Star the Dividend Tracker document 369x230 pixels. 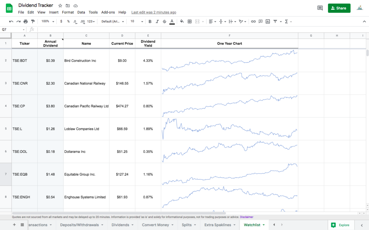(x=60, y=6)
